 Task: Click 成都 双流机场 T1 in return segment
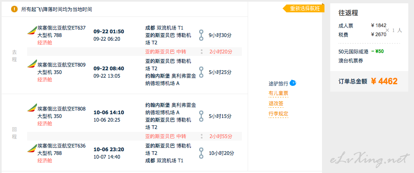pos(164,161)
